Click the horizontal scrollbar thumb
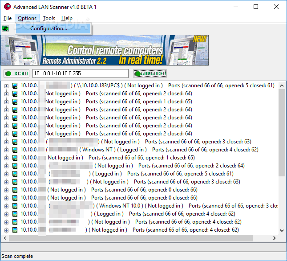The image size is (287, 261). point(131,238)
